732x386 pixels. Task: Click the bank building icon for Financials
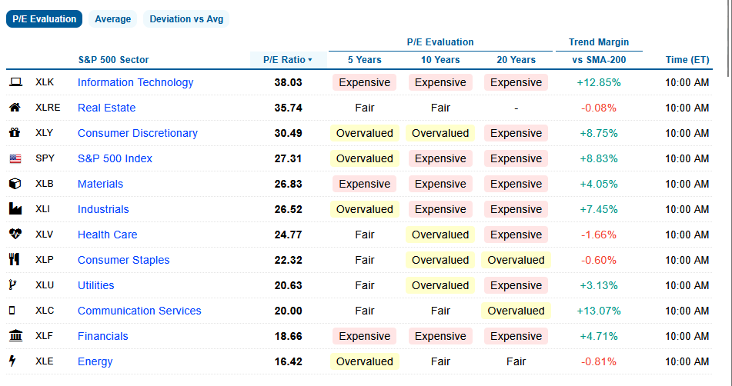click(16, 336)
